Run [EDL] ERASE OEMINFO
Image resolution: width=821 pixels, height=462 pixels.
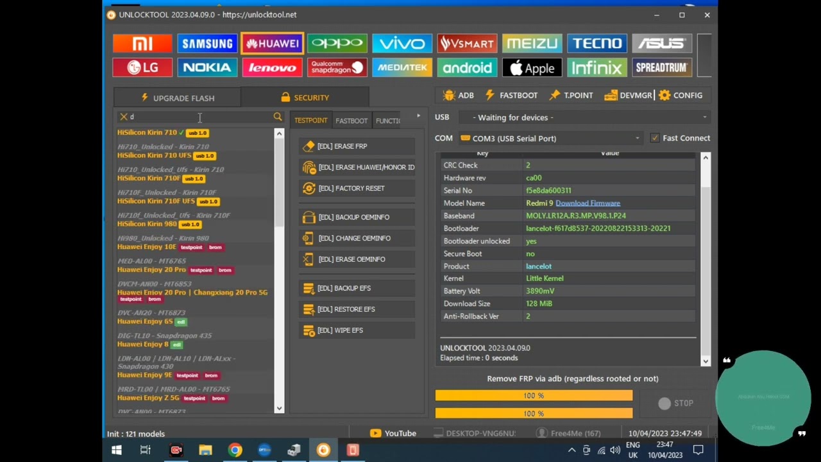(x=357, y=260)
